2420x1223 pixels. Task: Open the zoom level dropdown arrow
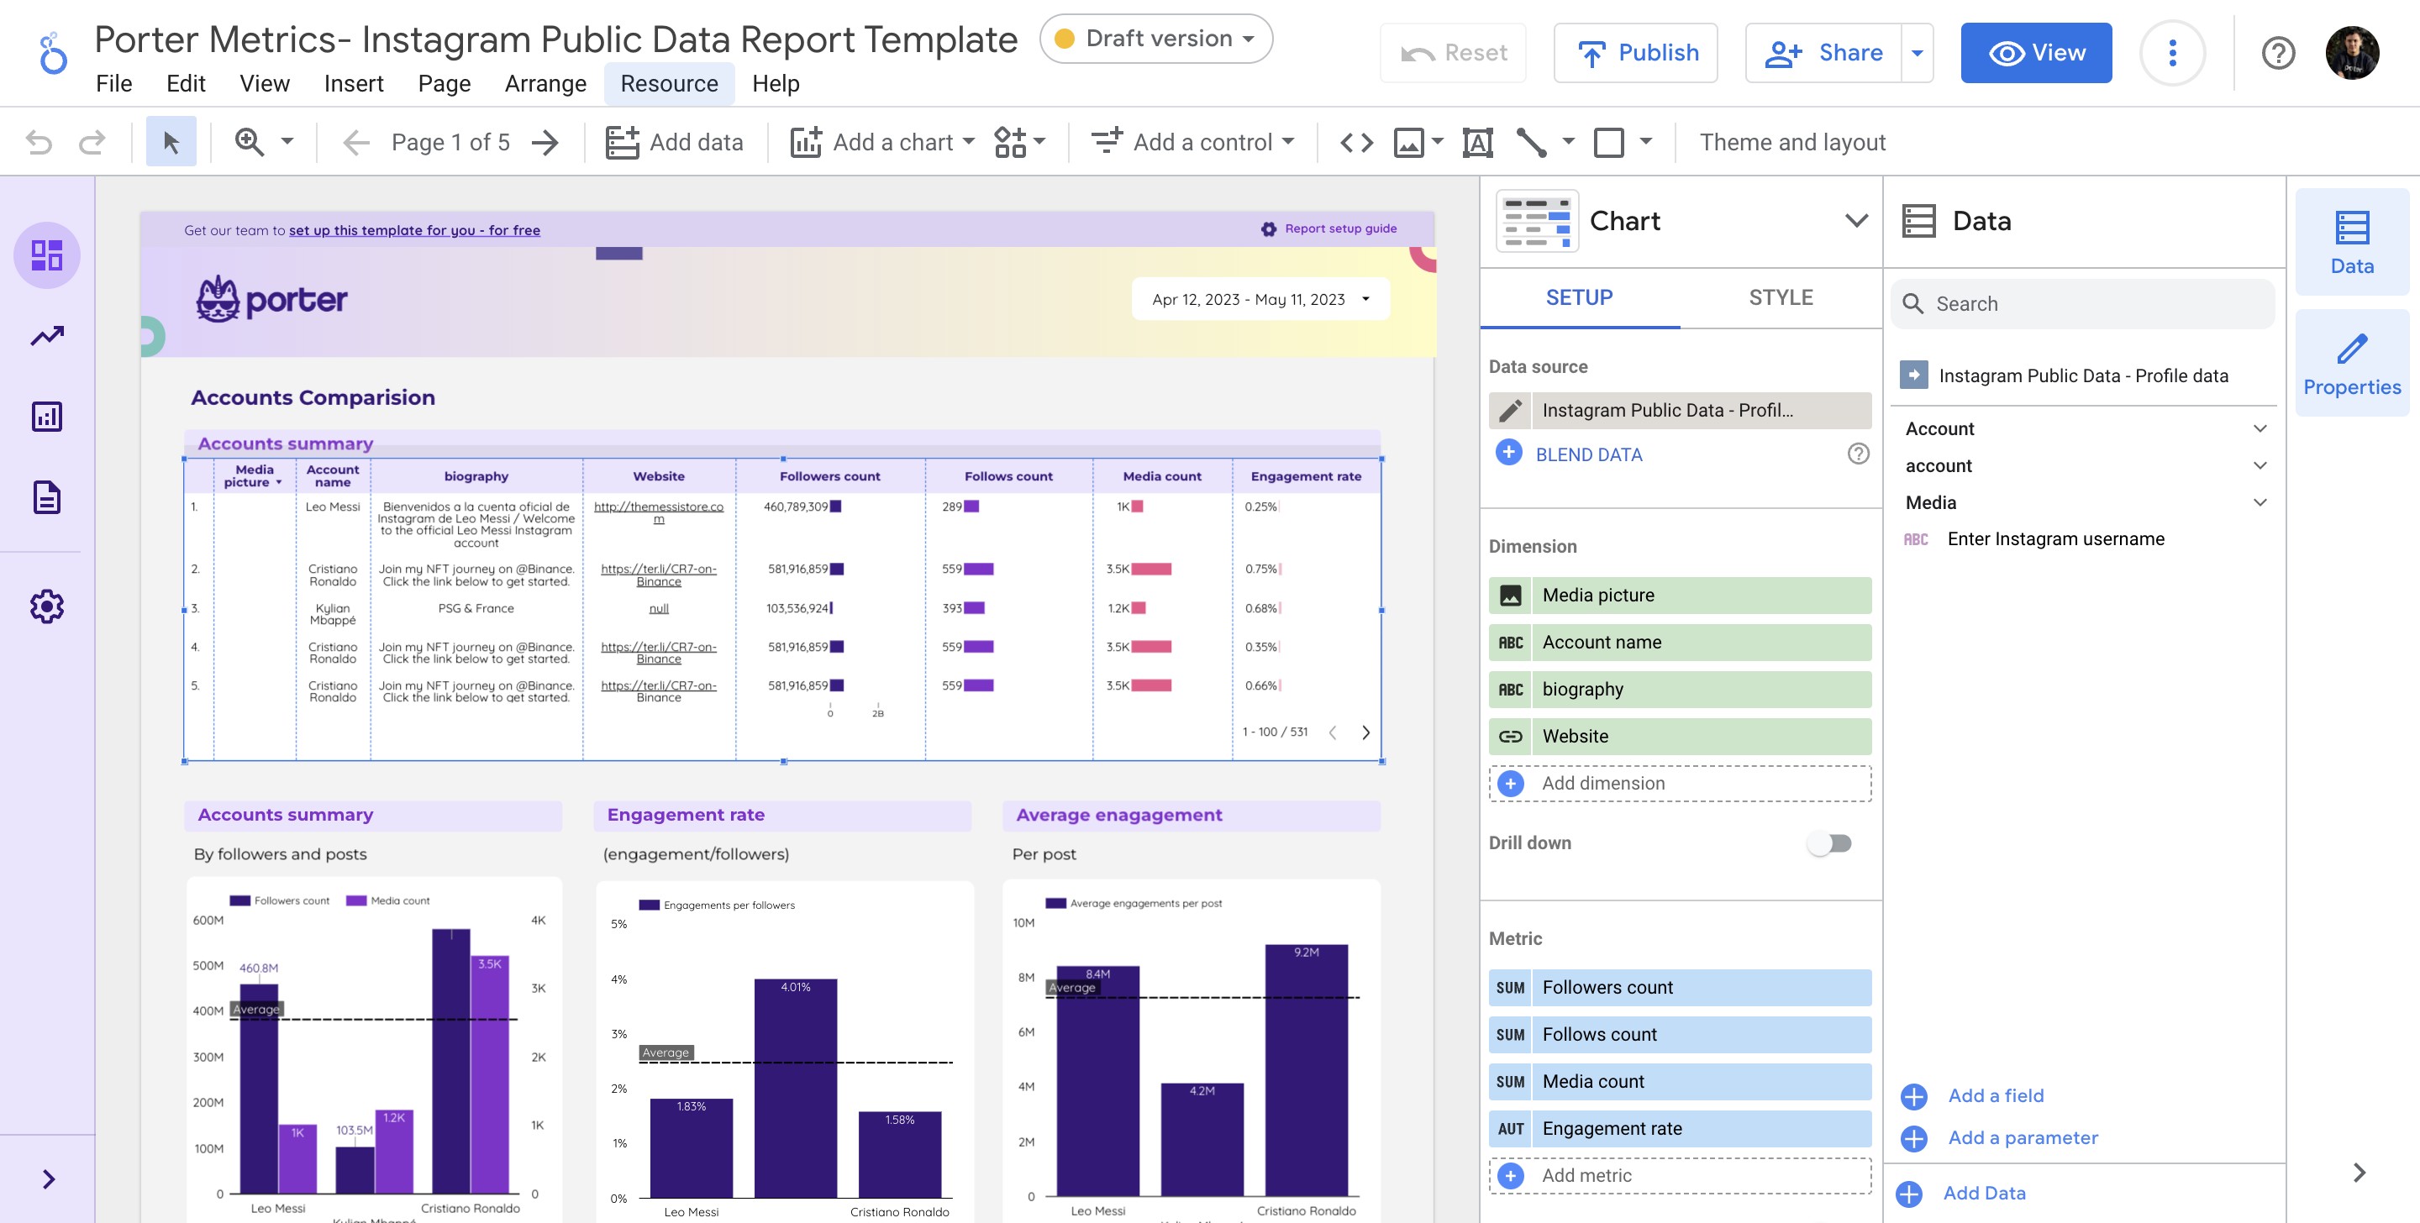(287, 142)
